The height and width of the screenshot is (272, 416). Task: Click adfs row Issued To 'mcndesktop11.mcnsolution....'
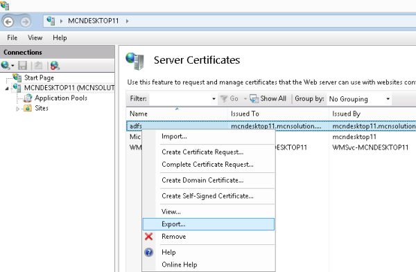(276, 126)
